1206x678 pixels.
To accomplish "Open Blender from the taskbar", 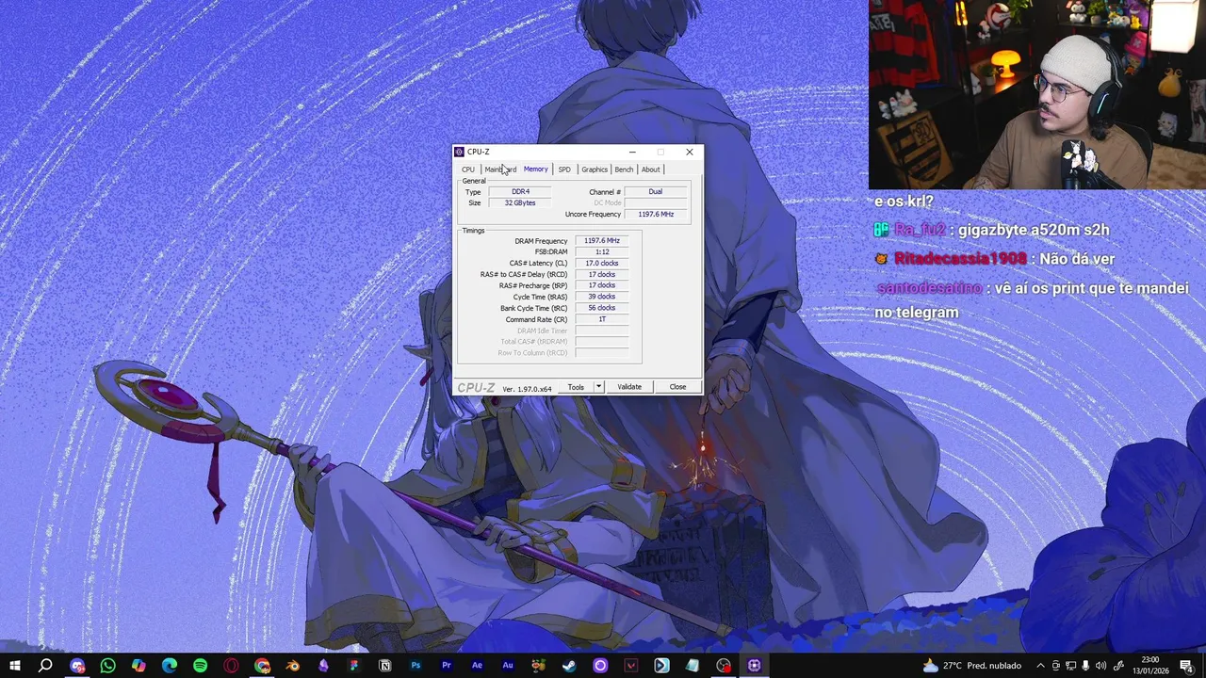I will [x=292, y=666].
